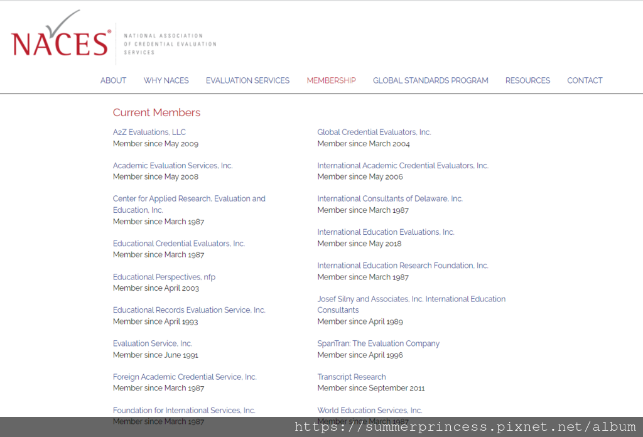
Task: Open International Academic Credential Evaluators link
Action: pos(403,166)
